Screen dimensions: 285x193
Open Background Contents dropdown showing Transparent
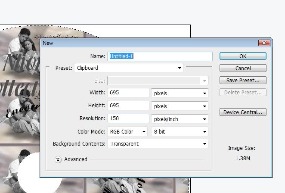tap(158, 144)
